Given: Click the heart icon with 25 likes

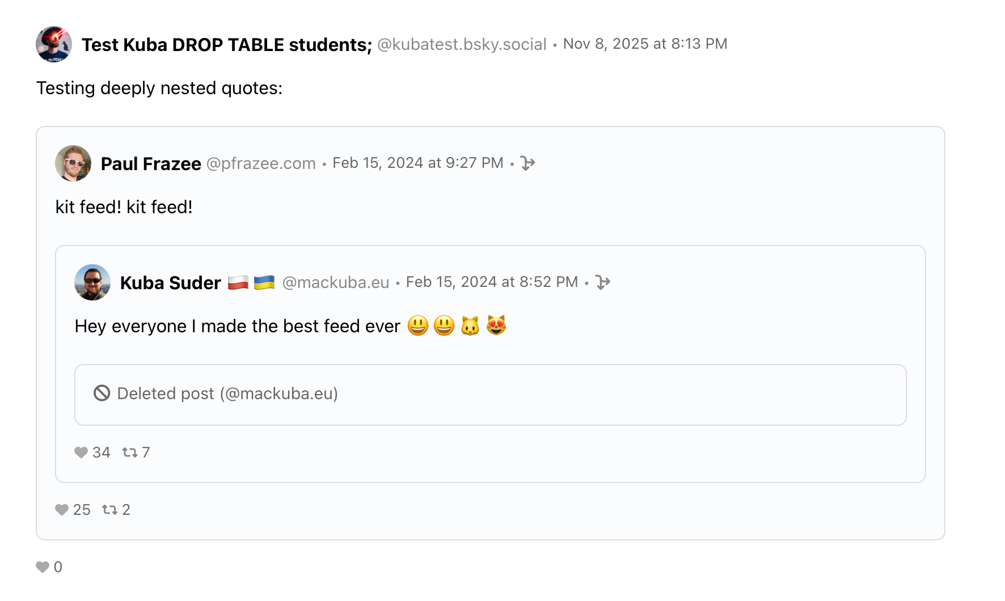Looking at the screenshot, I should (x=62, y=510).
